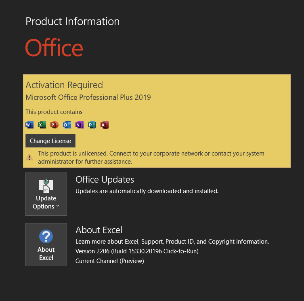Click the Excel app icon
This screenshot has width=304, height=301.
(42, 125)
